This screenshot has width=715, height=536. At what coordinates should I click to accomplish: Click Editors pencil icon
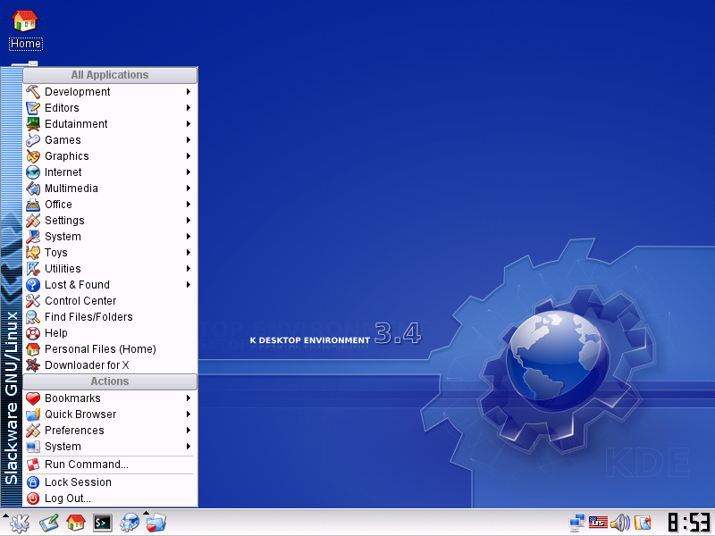coord(33,108)
